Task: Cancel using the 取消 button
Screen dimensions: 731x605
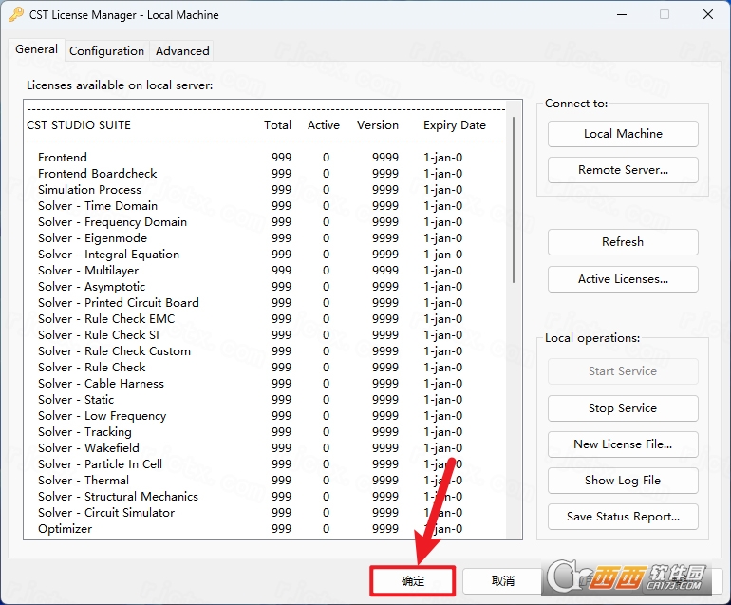Action: pos(502,580)
